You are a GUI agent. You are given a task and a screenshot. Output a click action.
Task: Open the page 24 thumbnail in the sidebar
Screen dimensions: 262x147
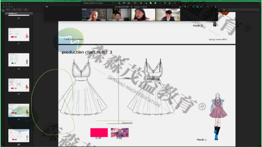click(x=19, y=110)
